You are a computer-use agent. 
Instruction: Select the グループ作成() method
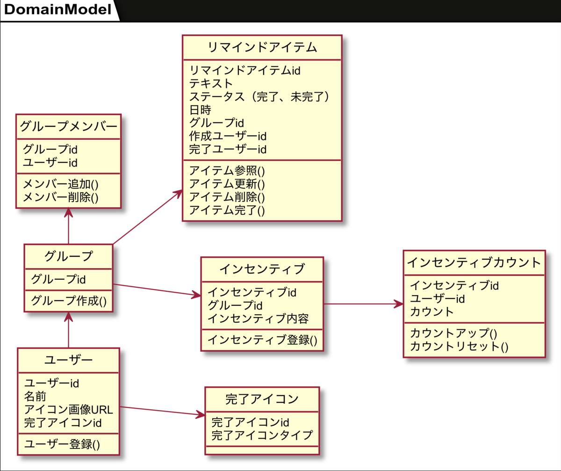tap(69, 301)
